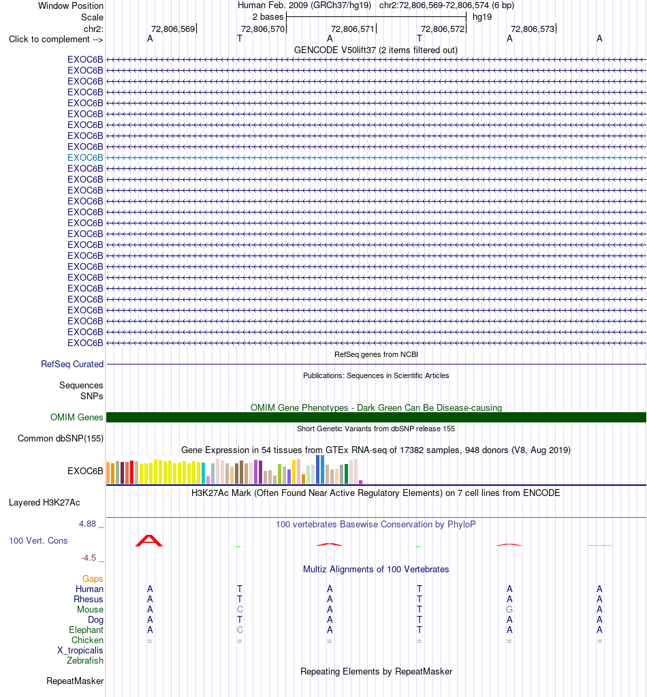Click position label 72,806,571 on the ruler
The image size is (647, 697).
tap(353, 29)
